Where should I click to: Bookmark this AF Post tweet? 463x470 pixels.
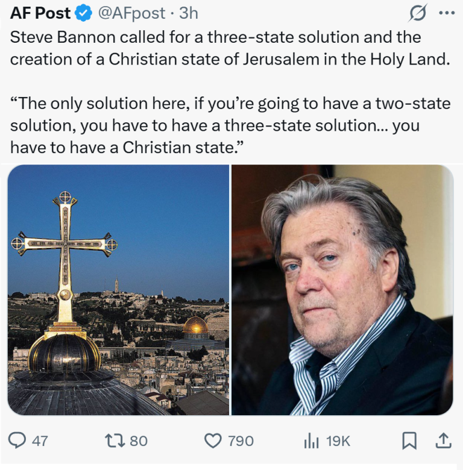coord(409,441)
